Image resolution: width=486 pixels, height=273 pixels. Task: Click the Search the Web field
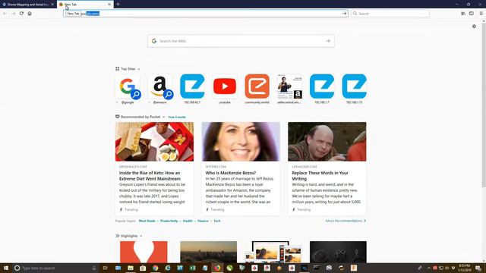[x=241, y=41]
